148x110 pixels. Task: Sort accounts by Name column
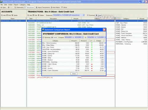[x=13, y=19]
